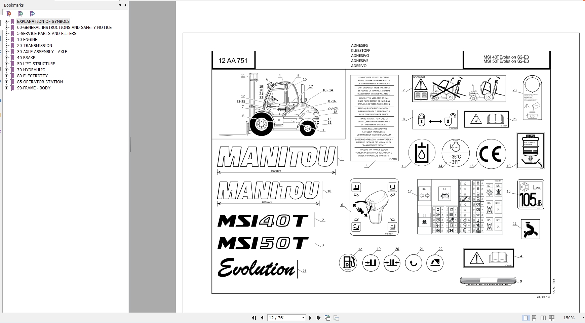Screen dimensions: 585x323
Task: Click the 12 AA 751 page reference
Action: point(233,60)
